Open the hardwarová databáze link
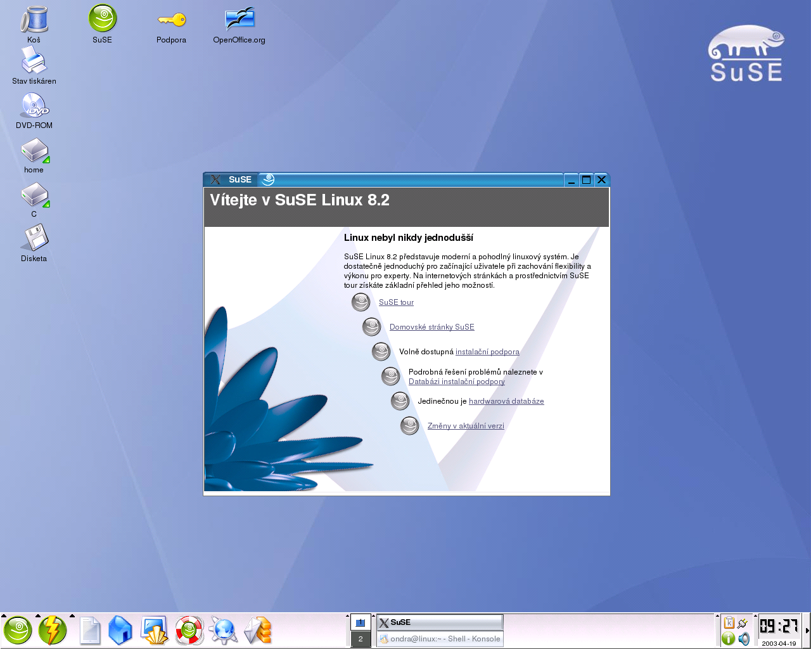The width and height of the screenshot is (811, 649). [x=506, y=401]
